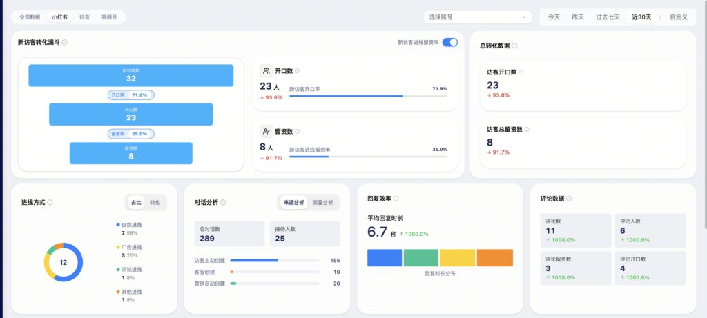
Task: Click info icon next to 新访客转化漏斗
Action: point(64,43)
